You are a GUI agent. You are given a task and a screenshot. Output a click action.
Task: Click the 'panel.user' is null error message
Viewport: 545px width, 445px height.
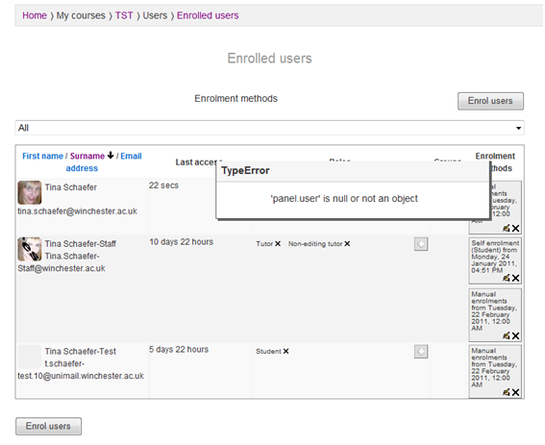[344, 199]
